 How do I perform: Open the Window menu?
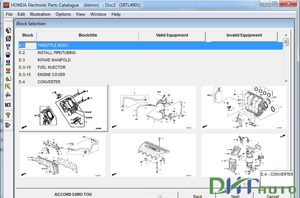[x=98, y=14]
